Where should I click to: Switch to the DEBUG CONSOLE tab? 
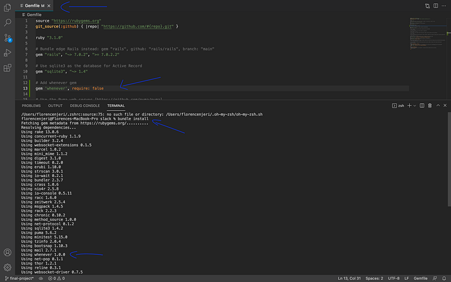tap(84, 106)
